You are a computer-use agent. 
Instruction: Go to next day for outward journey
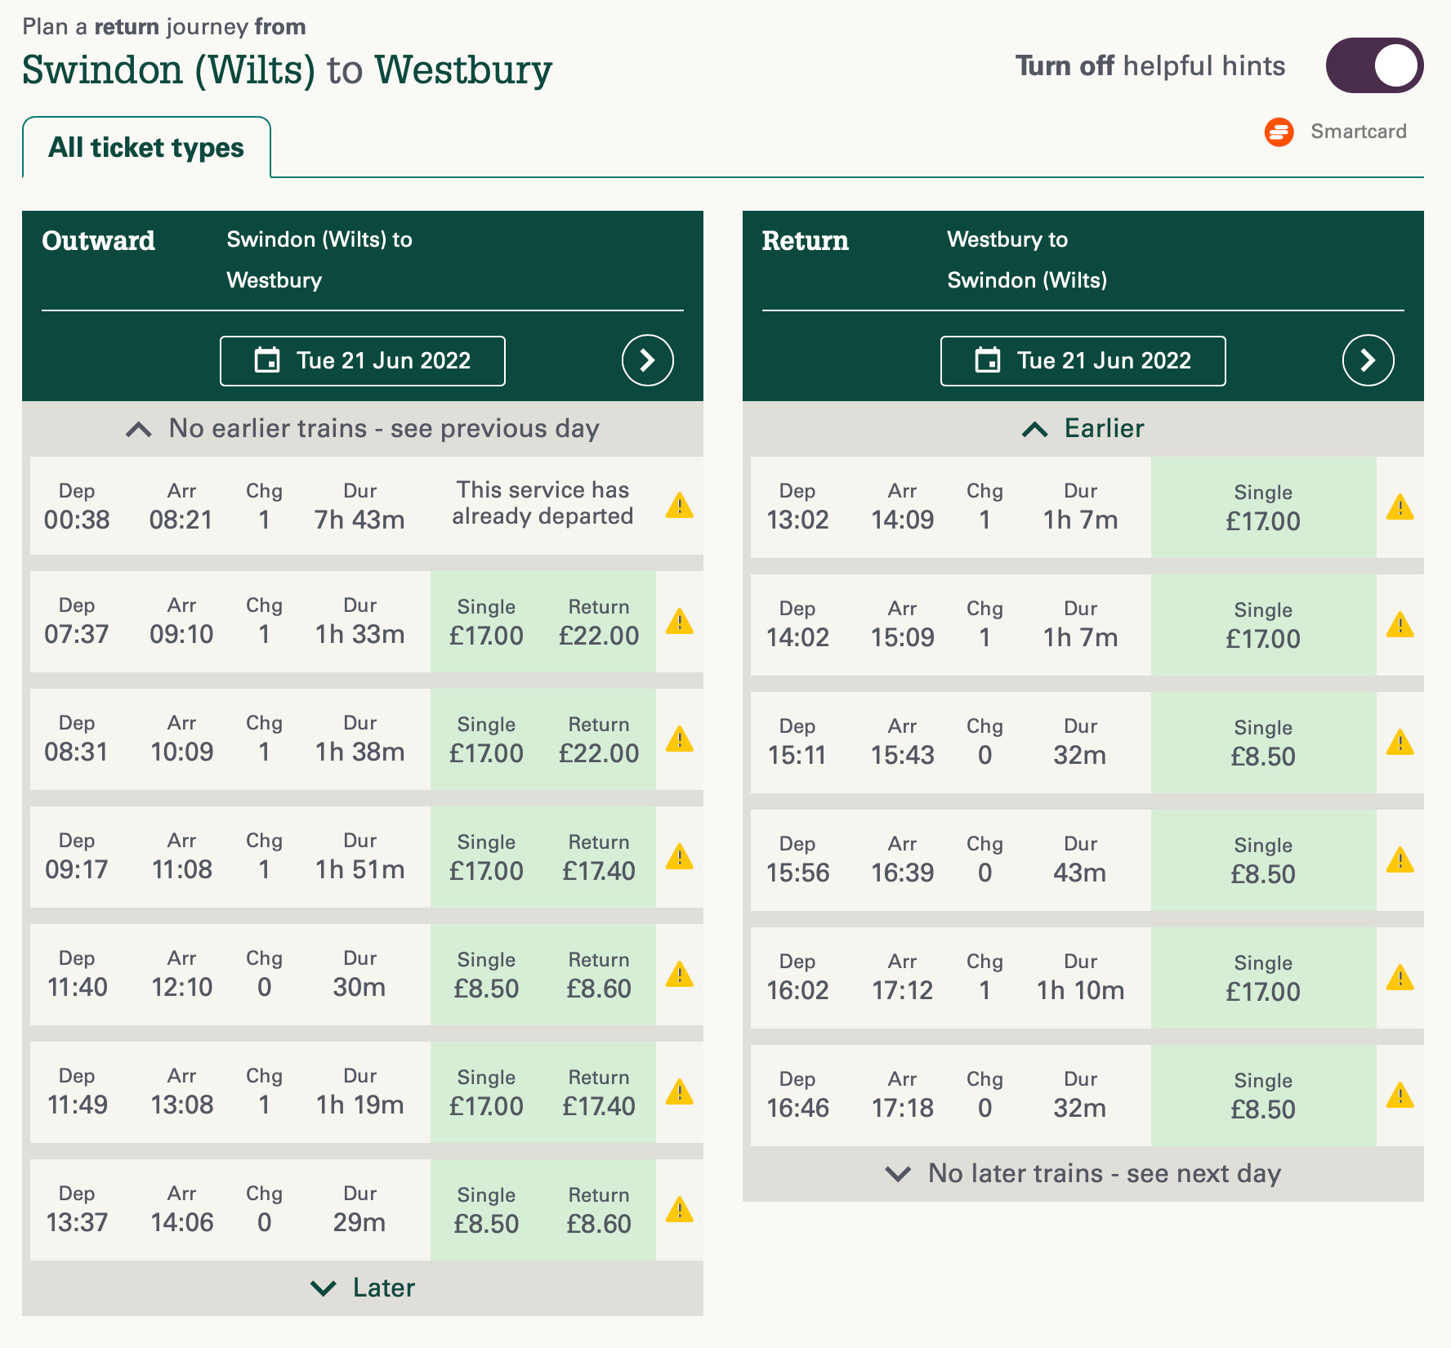coord(647,360)
